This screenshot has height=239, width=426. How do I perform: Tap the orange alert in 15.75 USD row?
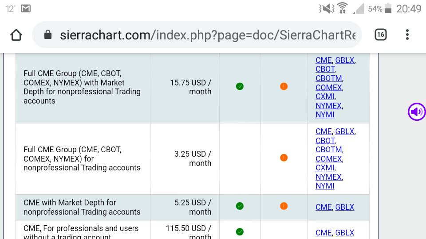tap(284, 86)
